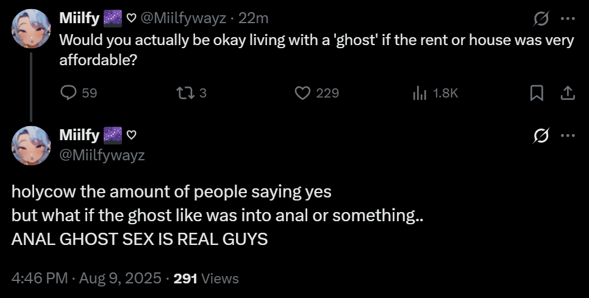Click the 4:46 PM Aug 9, 2025 timestamp

(87, 278)
